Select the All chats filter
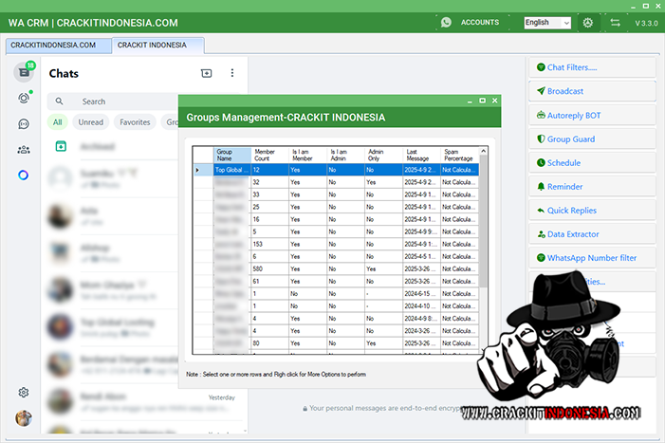 (x=58, y=122)
